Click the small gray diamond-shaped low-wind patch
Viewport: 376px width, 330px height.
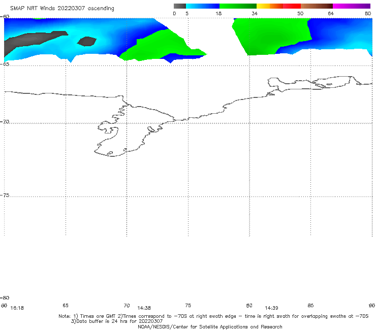[86, 41]
